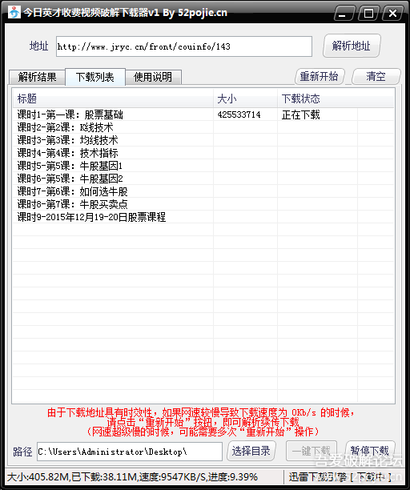Click the 正在下载 status cell
The image size is (410, 490).
tap(301, 114)
